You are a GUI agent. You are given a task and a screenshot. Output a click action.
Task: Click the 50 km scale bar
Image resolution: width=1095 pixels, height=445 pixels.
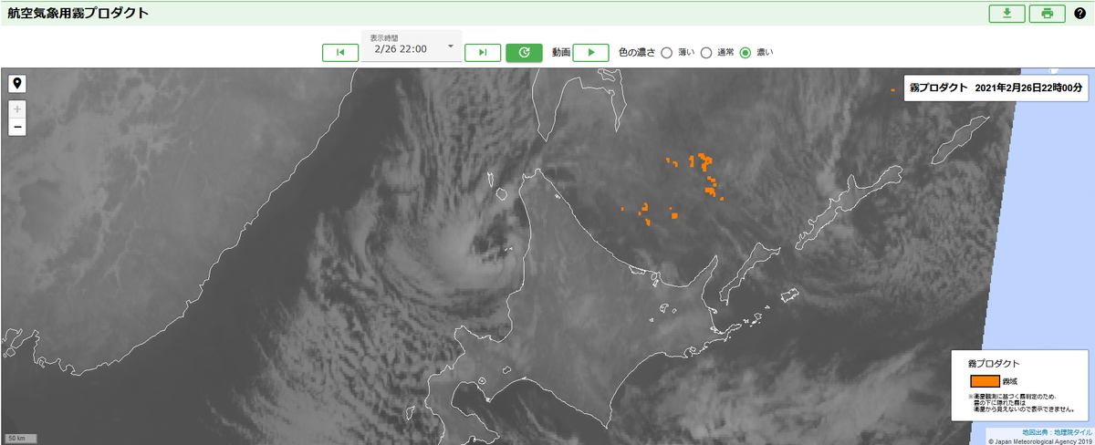19,439
